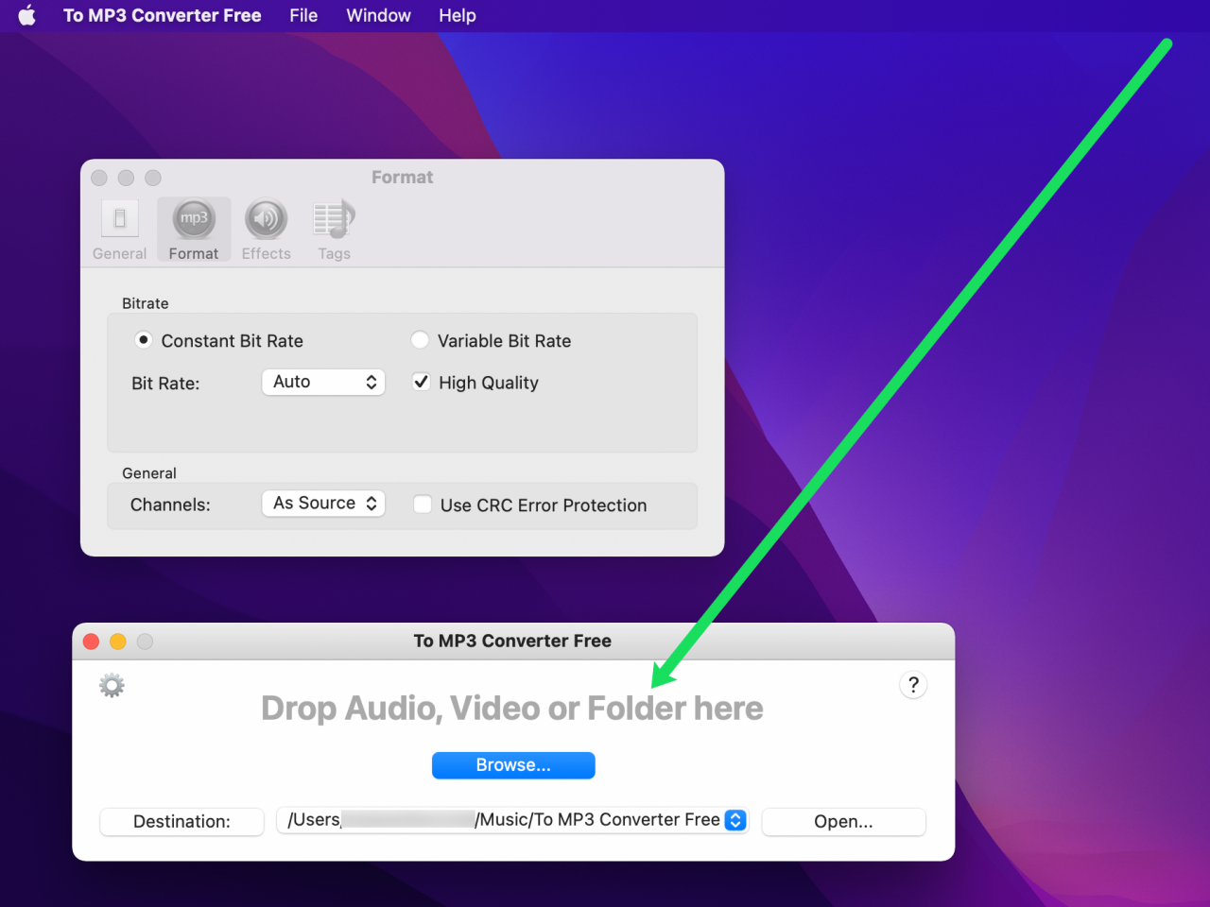Image resolution: width=1210 pixels, height=907 pixels.
Task: Select the Format pane with the mp3 icon
Action: pyautogui.click(x=194, y=229)
